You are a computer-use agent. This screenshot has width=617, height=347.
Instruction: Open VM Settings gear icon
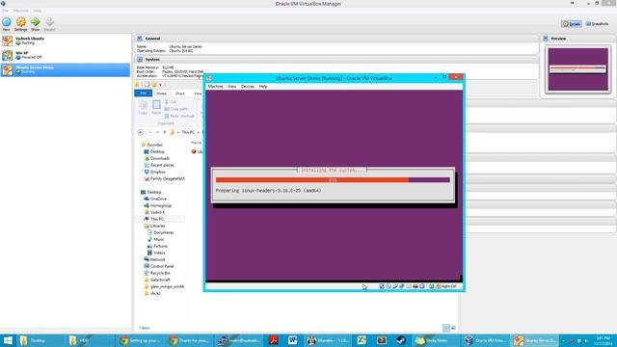[21, 24]
